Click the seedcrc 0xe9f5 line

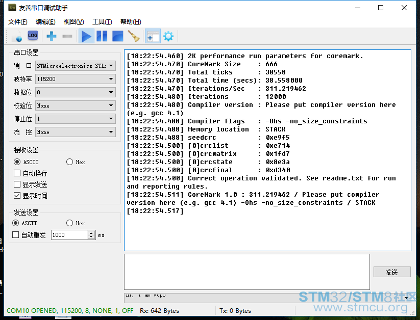(208, 138)
